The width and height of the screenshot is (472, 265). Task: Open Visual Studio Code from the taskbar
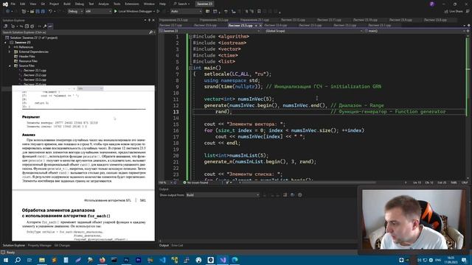[162, 260]
